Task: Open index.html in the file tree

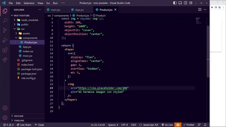Action: 27,65
